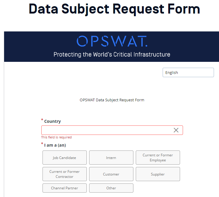Click the I am a (an) label
The image size is (219, 197).
[x=55, y=145]
